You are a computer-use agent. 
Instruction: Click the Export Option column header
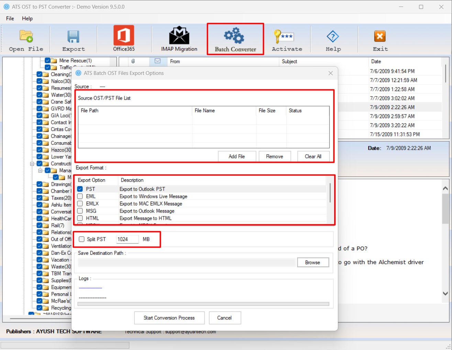[x=97, y=180]
